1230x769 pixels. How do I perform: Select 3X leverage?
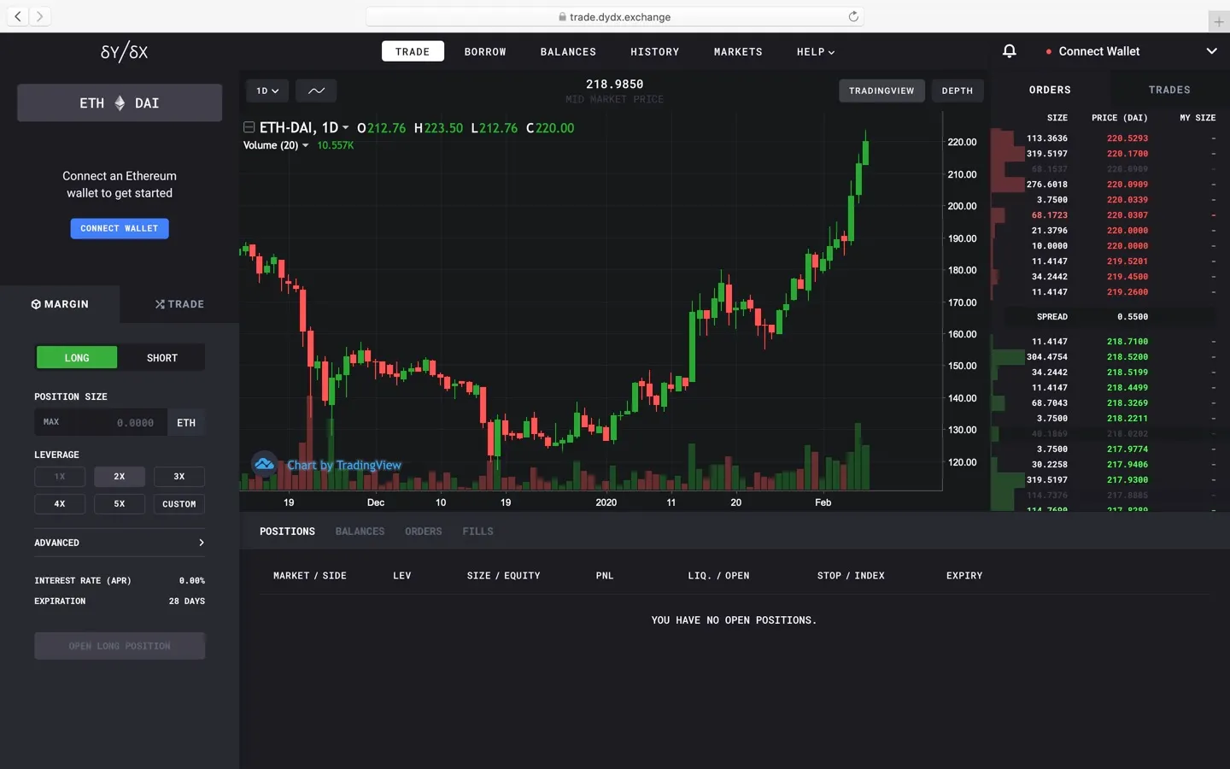coord(179,476)
